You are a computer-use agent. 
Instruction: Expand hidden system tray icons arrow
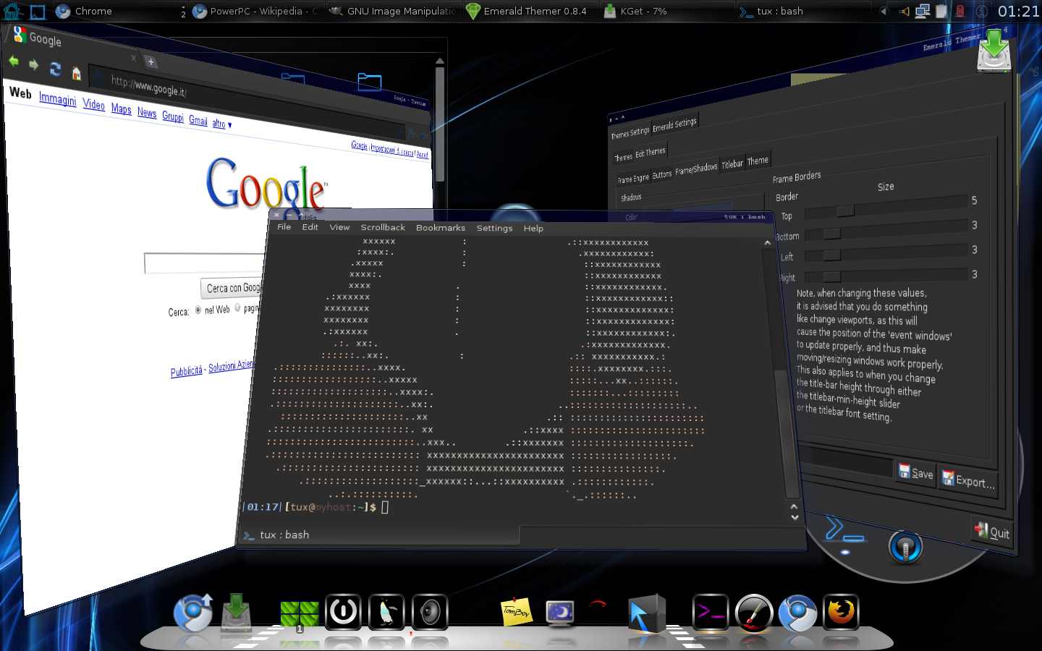tap(883, 11)
